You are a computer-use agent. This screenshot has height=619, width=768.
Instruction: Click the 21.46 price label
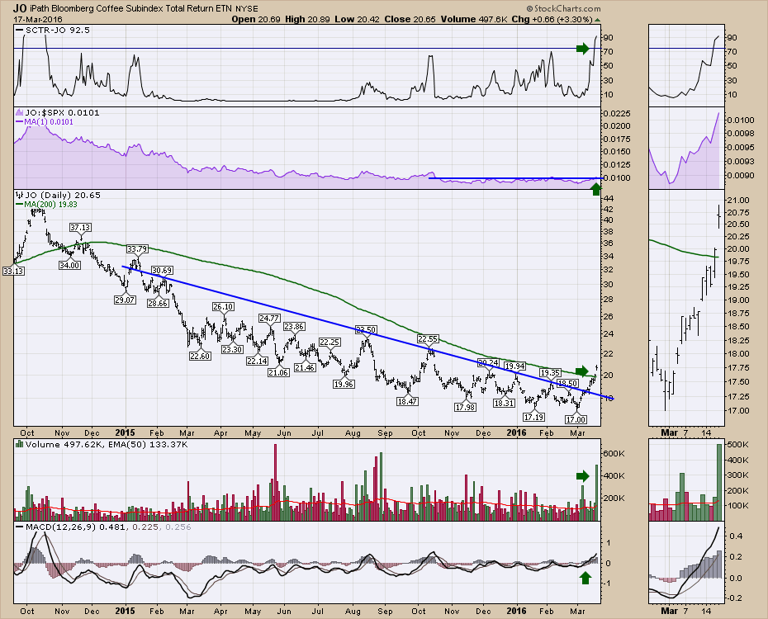coord(305,367)
